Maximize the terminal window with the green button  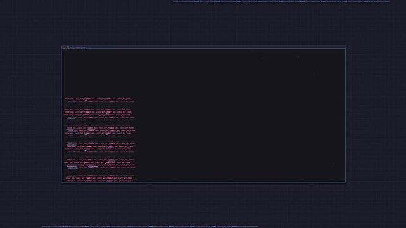[67, 47]
